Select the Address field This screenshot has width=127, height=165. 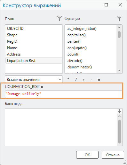(34, 54)
